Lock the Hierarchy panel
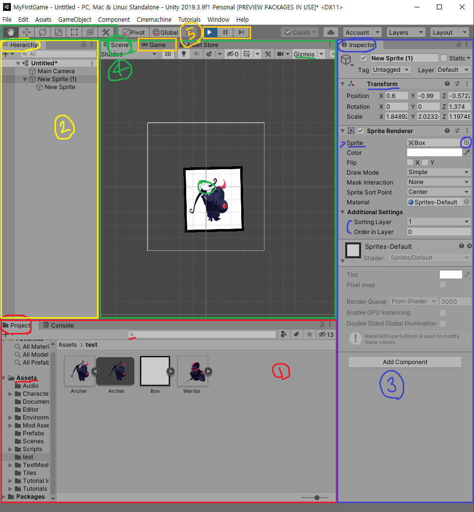 (x=84, y=45)
